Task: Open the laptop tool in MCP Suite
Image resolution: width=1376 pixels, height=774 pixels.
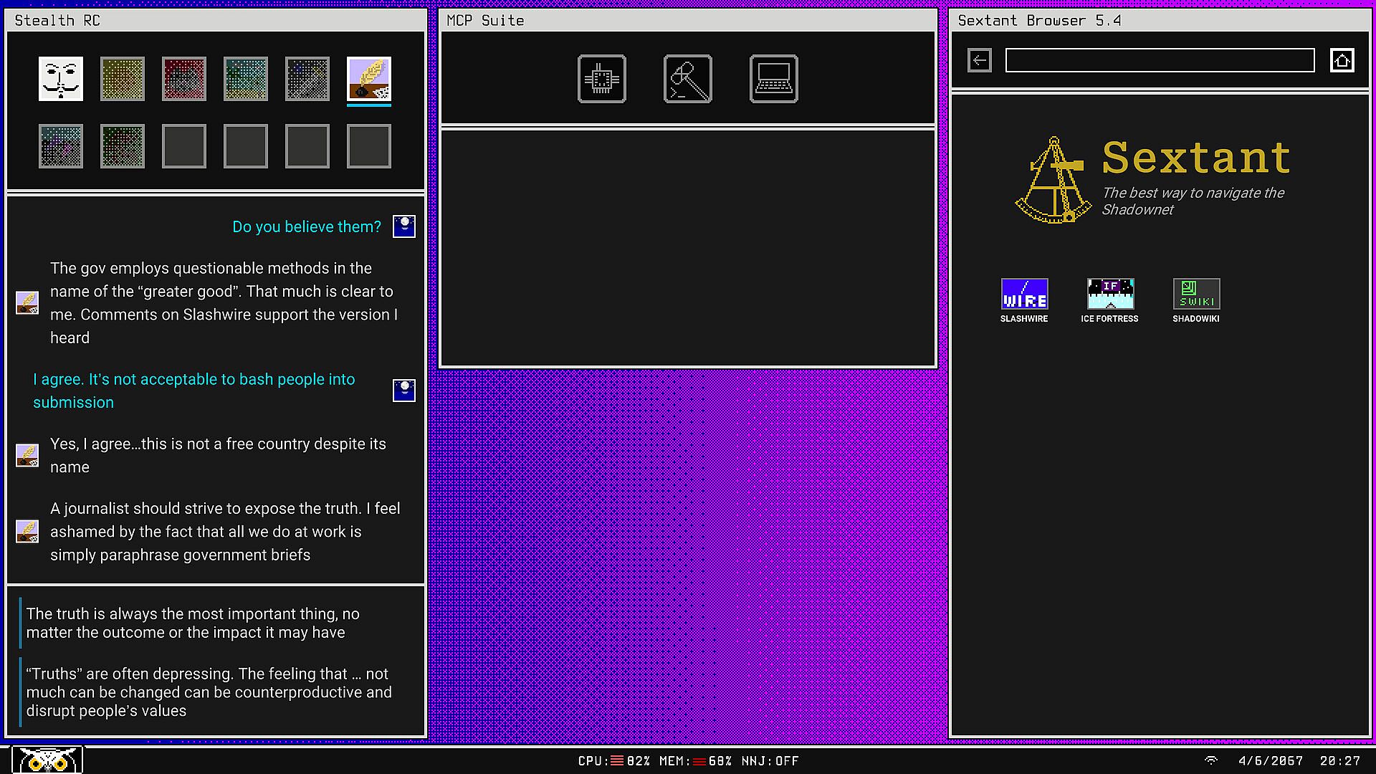Action: tap(774, 79)
